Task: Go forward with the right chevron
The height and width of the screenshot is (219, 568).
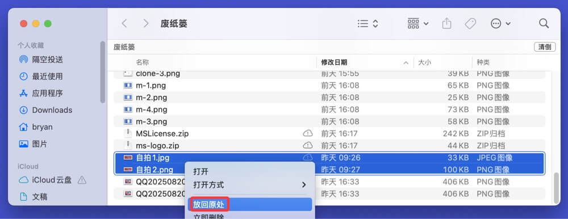Action: tap(146, 23)
